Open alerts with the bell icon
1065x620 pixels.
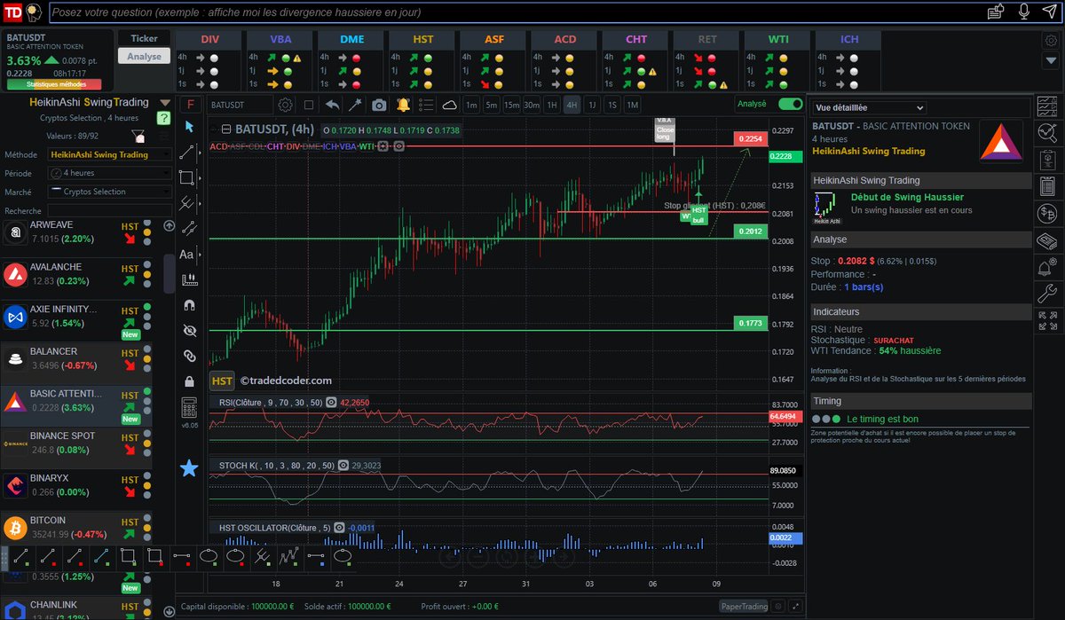click(x=403, y=105)
